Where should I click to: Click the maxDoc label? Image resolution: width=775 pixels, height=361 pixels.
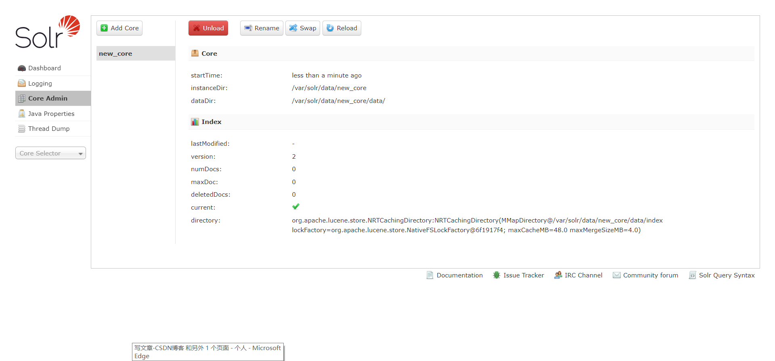(204, 182)
